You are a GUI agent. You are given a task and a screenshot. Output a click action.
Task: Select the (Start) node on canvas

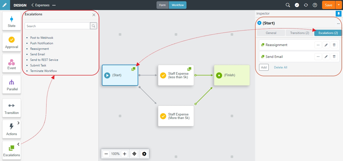tap(120, 75)
